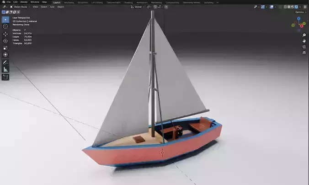Select the Measure tool
309x185 pixels.
click(5, 69)
